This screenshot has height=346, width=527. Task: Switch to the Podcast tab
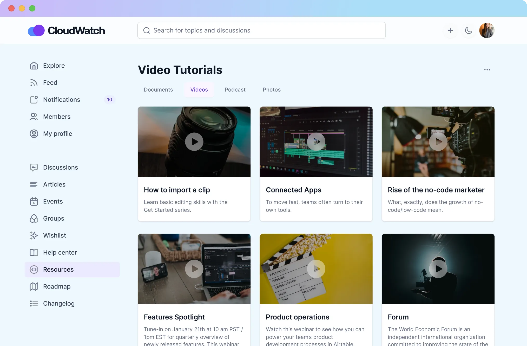pyautogui.click(x=235, y=89)
